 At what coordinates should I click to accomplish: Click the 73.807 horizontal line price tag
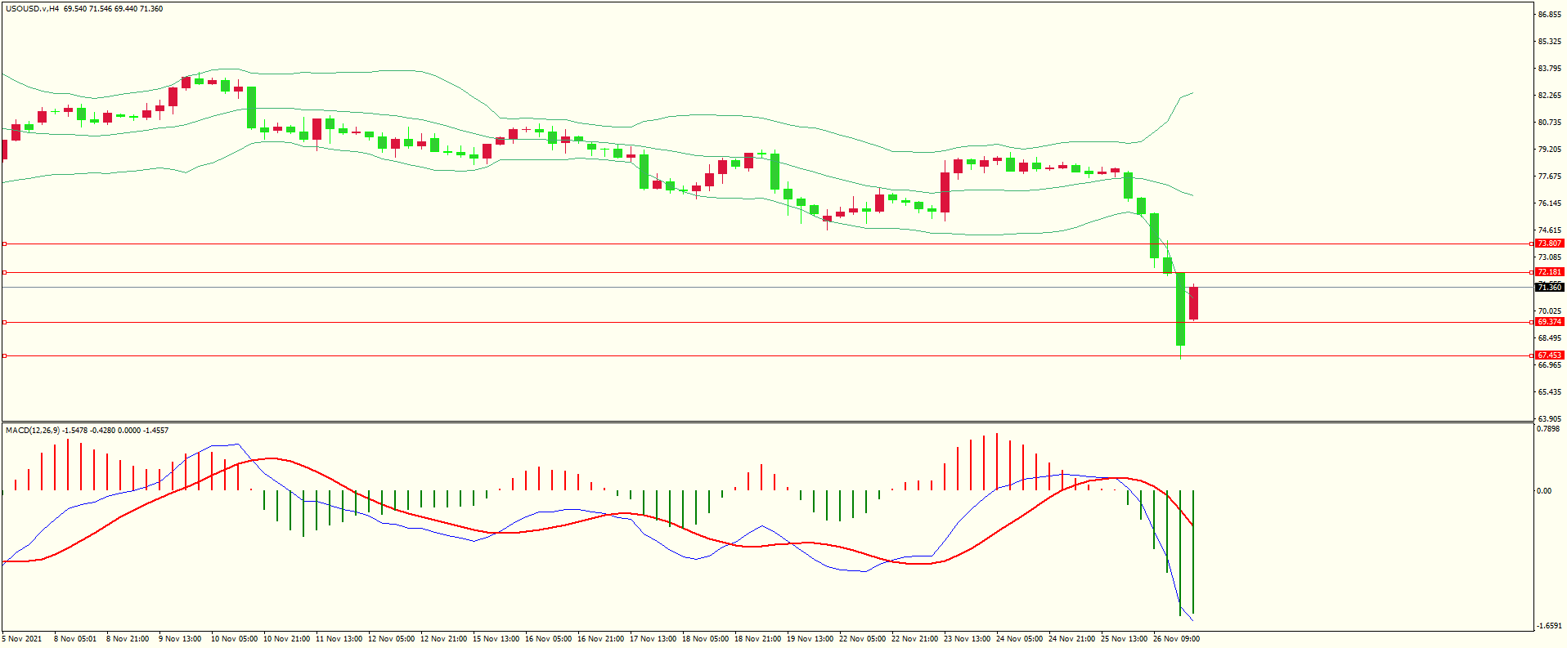1549,244
